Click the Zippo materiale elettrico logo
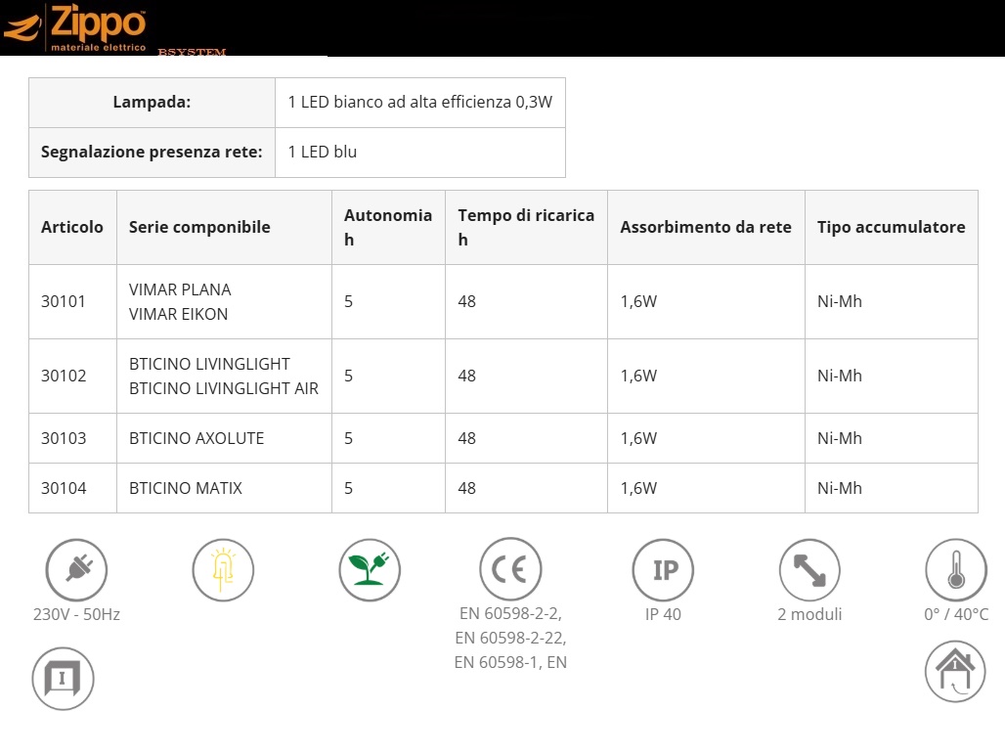The height and width of the screenshot is (755, 1005). 75,28
